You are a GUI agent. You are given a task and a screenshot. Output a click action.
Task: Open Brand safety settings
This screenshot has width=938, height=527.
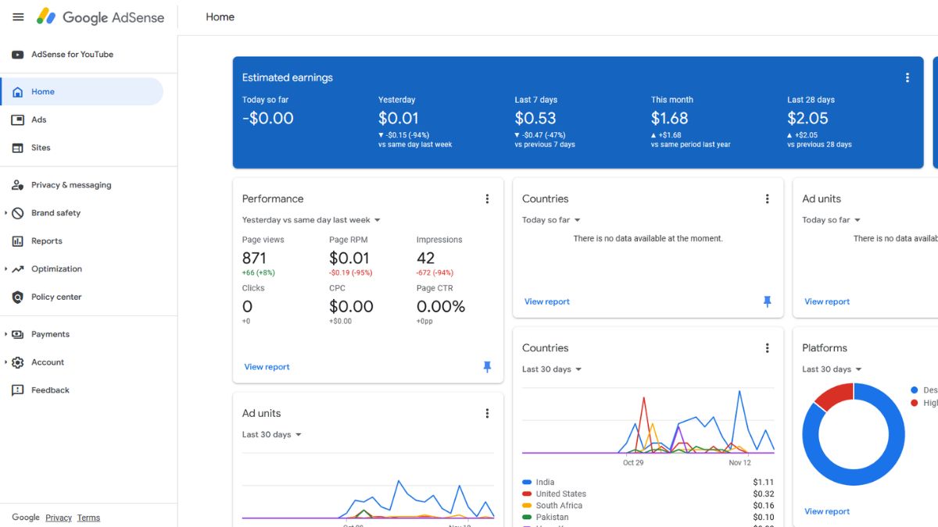coord(16,212)
